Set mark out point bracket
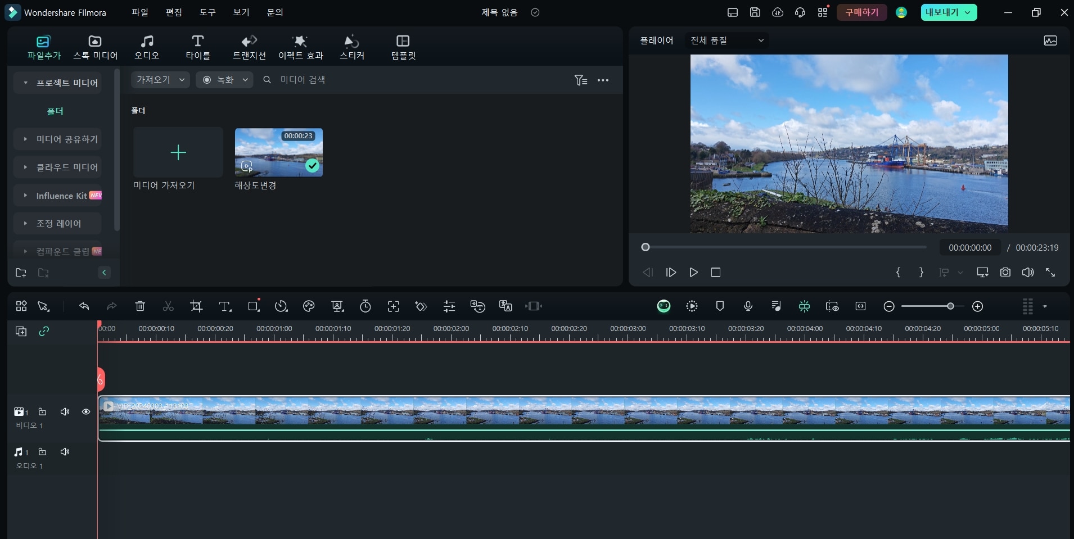1074x539 pixels. point(921,273)
